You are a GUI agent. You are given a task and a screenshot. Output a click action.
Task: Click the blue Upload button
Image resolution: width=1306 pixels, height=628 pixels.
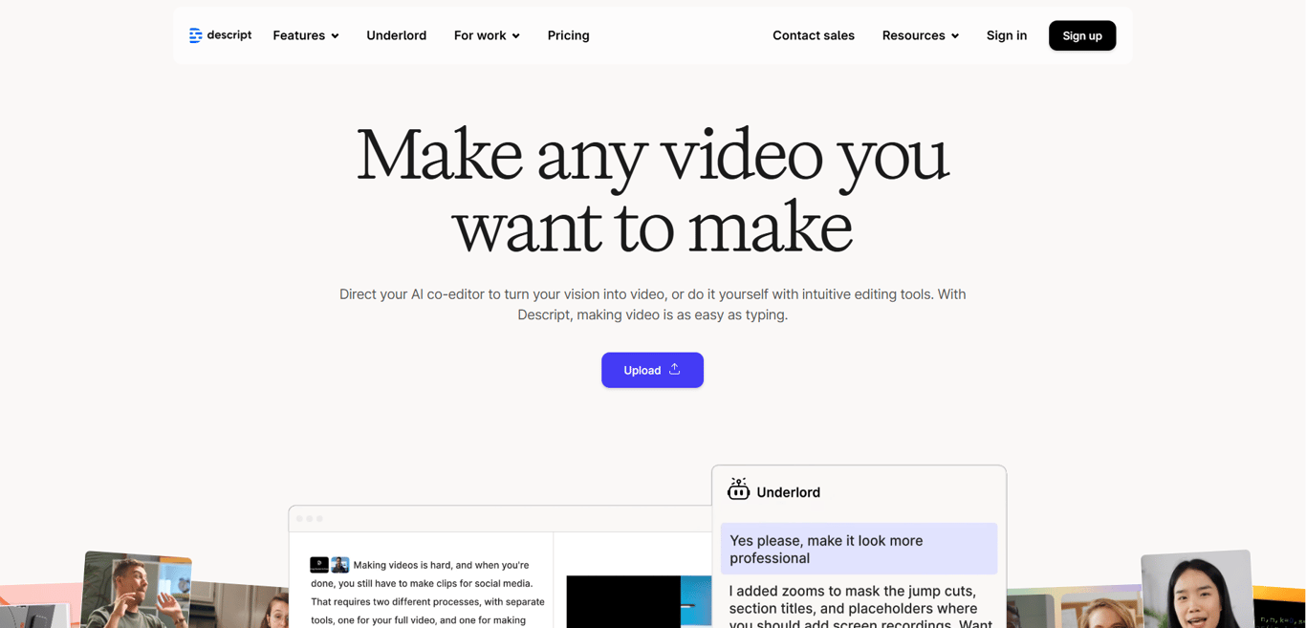tap(652, 370)
